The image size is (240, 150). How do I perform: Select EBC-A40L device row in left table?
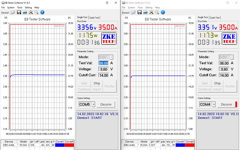point(37,145)
